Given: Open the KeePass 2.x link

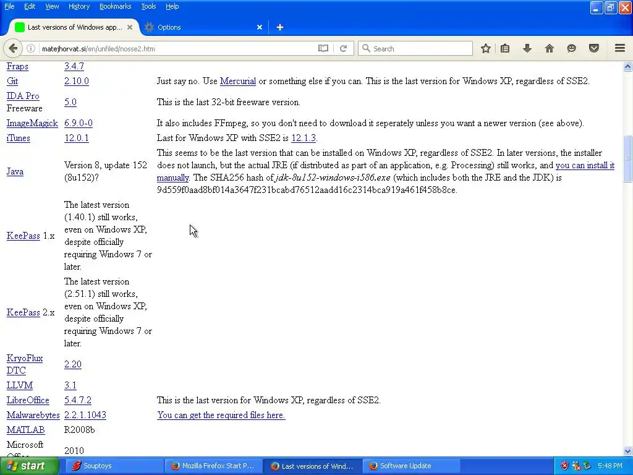Looking at the screenshot, I should [23, 312].
